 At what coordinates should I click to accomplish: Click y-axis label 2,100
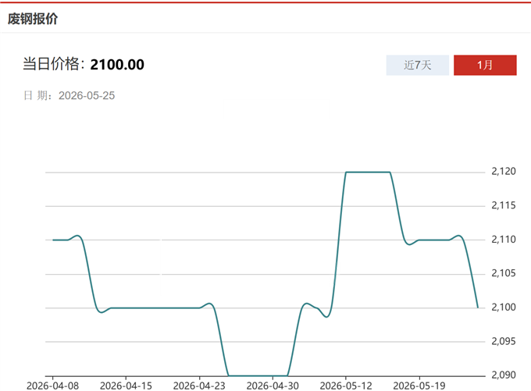(x=504, y=307)
